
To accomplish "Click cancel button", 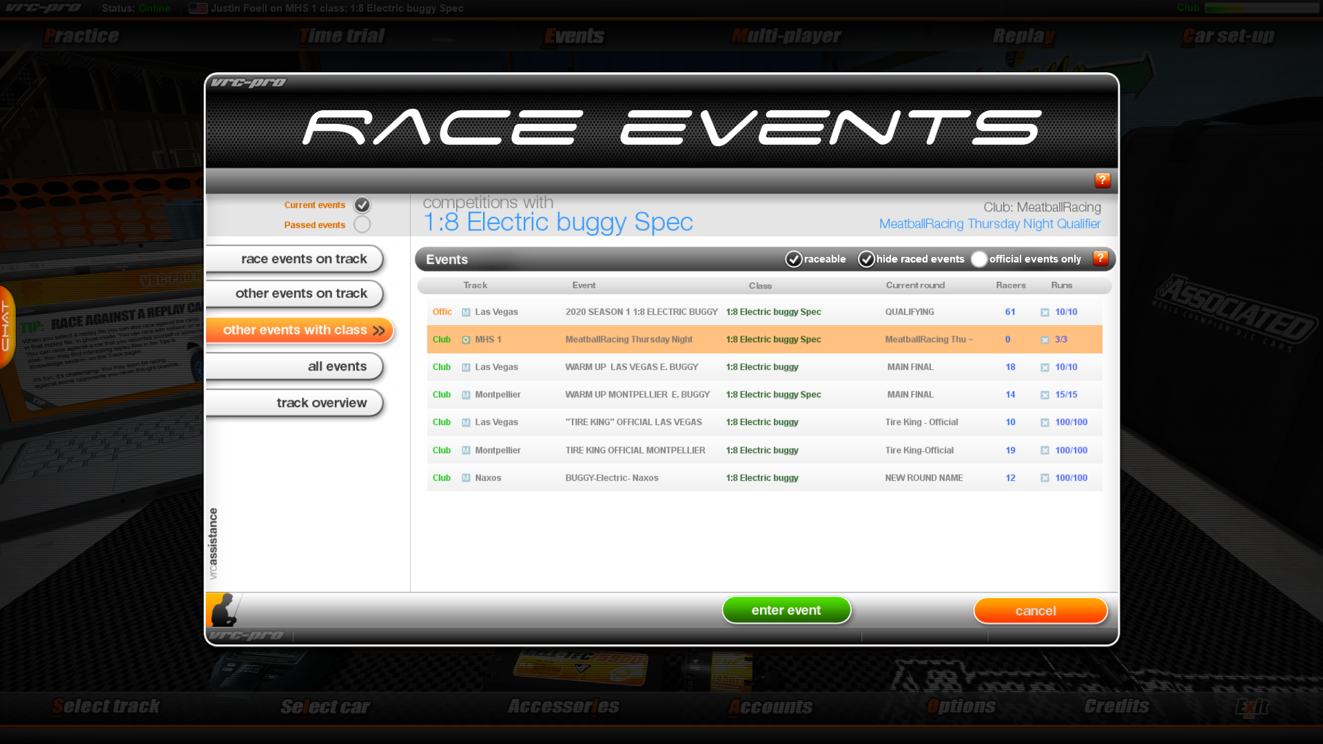I will [x=1040, y=611].
